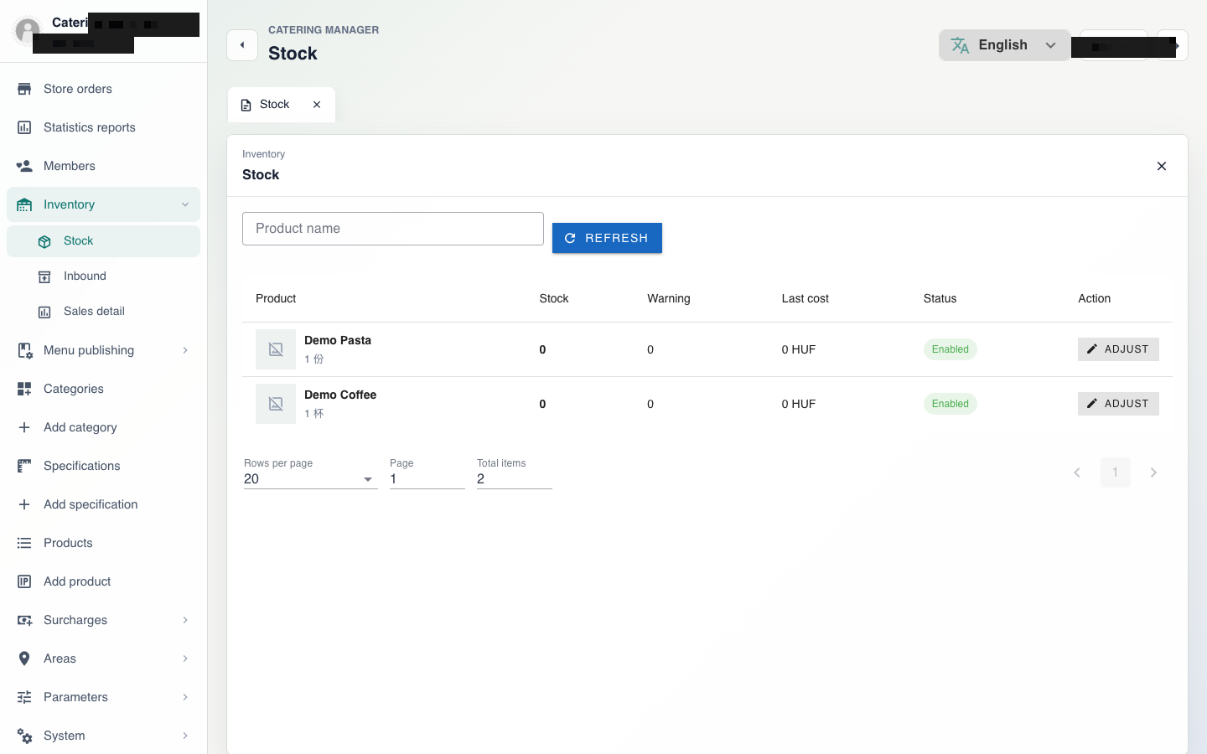The height and width of the screenshot is (754, 1207).
Task: Click the Demo Pasta product thumbnail
Action: point(276,349)
